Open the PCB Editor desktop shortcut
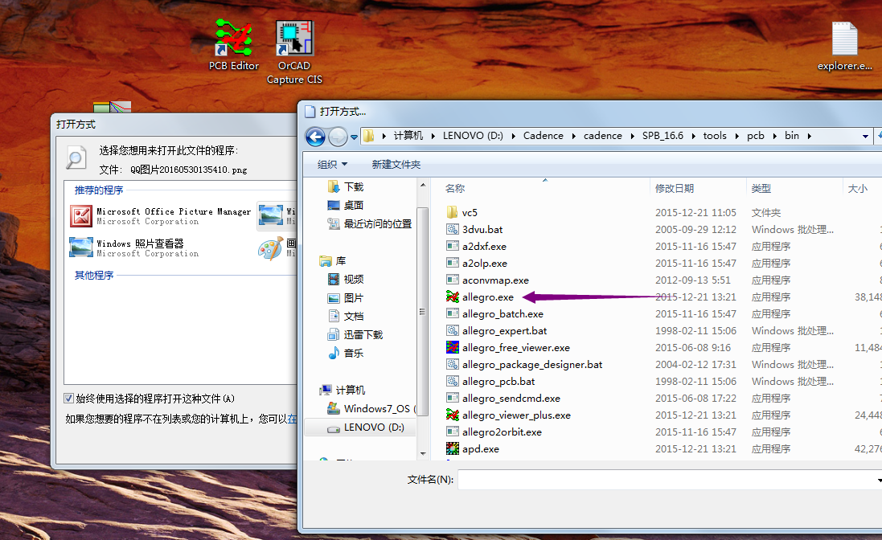The image size is (882, 540). [233, 45]
